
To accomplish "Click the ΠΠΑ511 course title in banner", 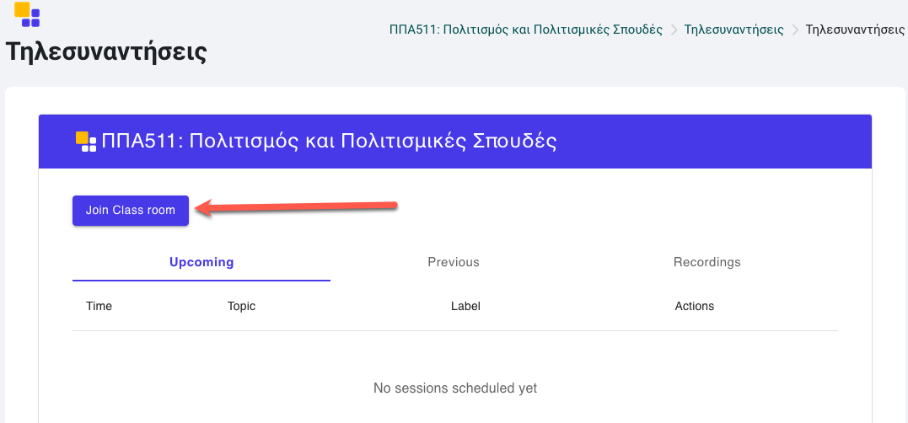I will [329, 142].
